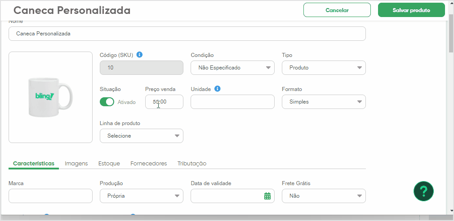Image resolution: width=454 pixels, height=221 pixels.
Task: Open the Data de validade calendar icon
Action: point(267,196)
